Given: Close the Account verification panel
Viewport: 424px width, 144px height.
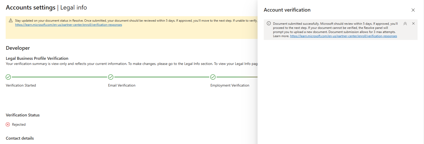Looking at the screenshot, I should pos(413,10).
